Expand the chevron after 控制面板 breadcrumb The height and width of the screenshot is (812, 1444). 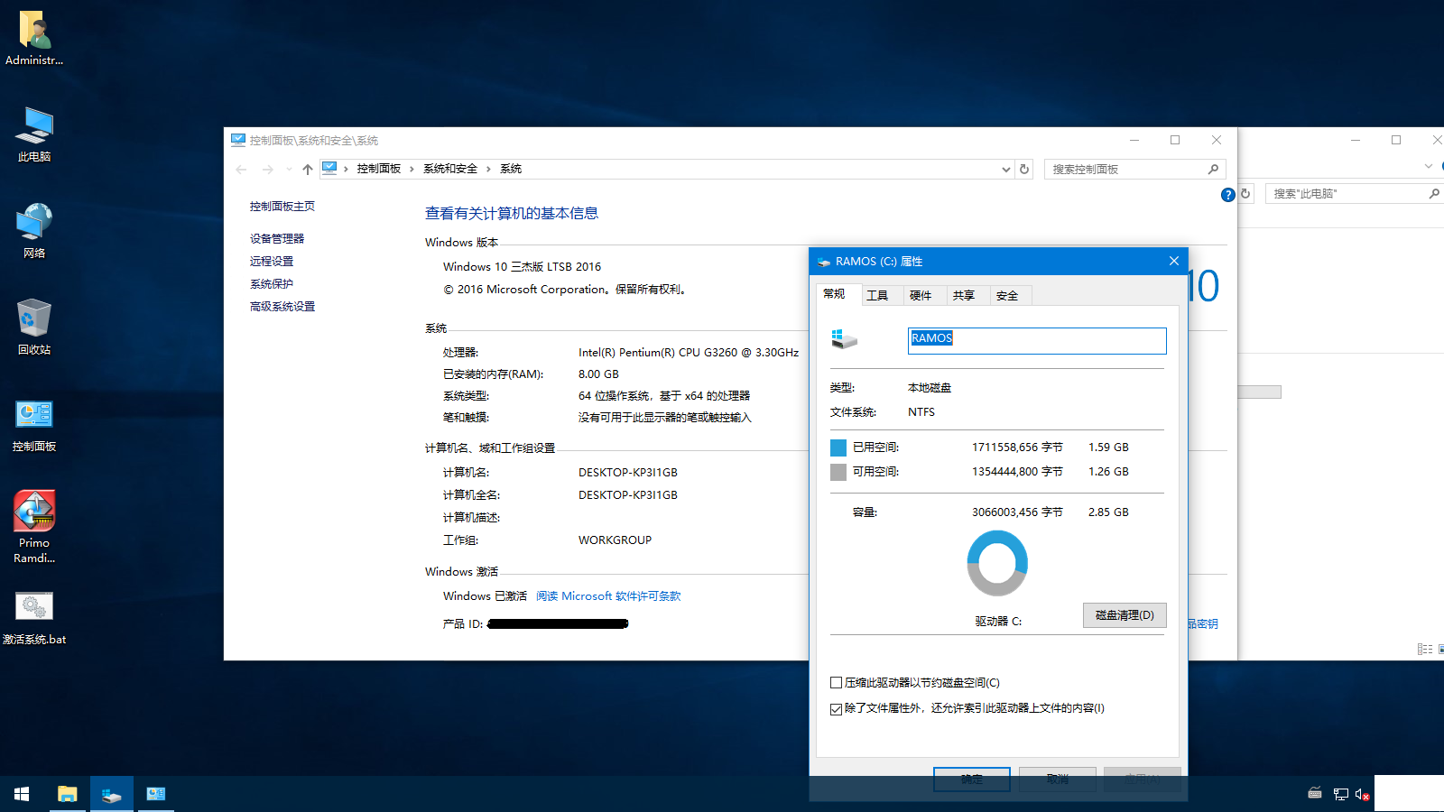click(x=412, y=170)
